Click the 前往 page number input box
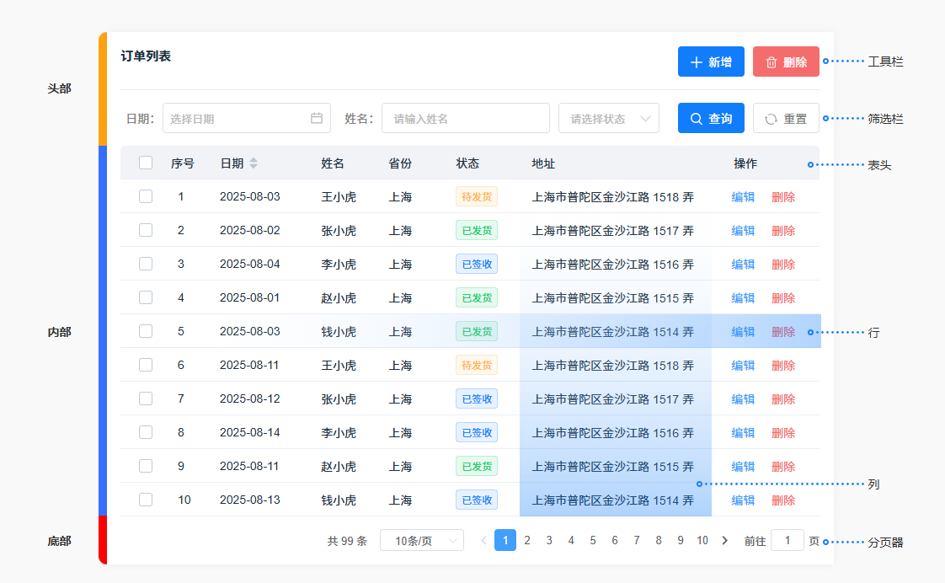The image size is (945, 583). (787, 541)
